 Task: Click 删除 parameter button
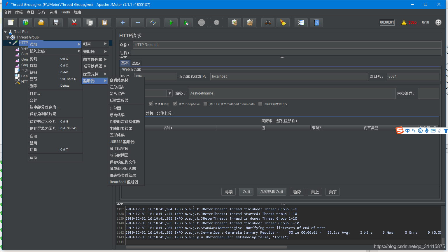click(297, 192)
